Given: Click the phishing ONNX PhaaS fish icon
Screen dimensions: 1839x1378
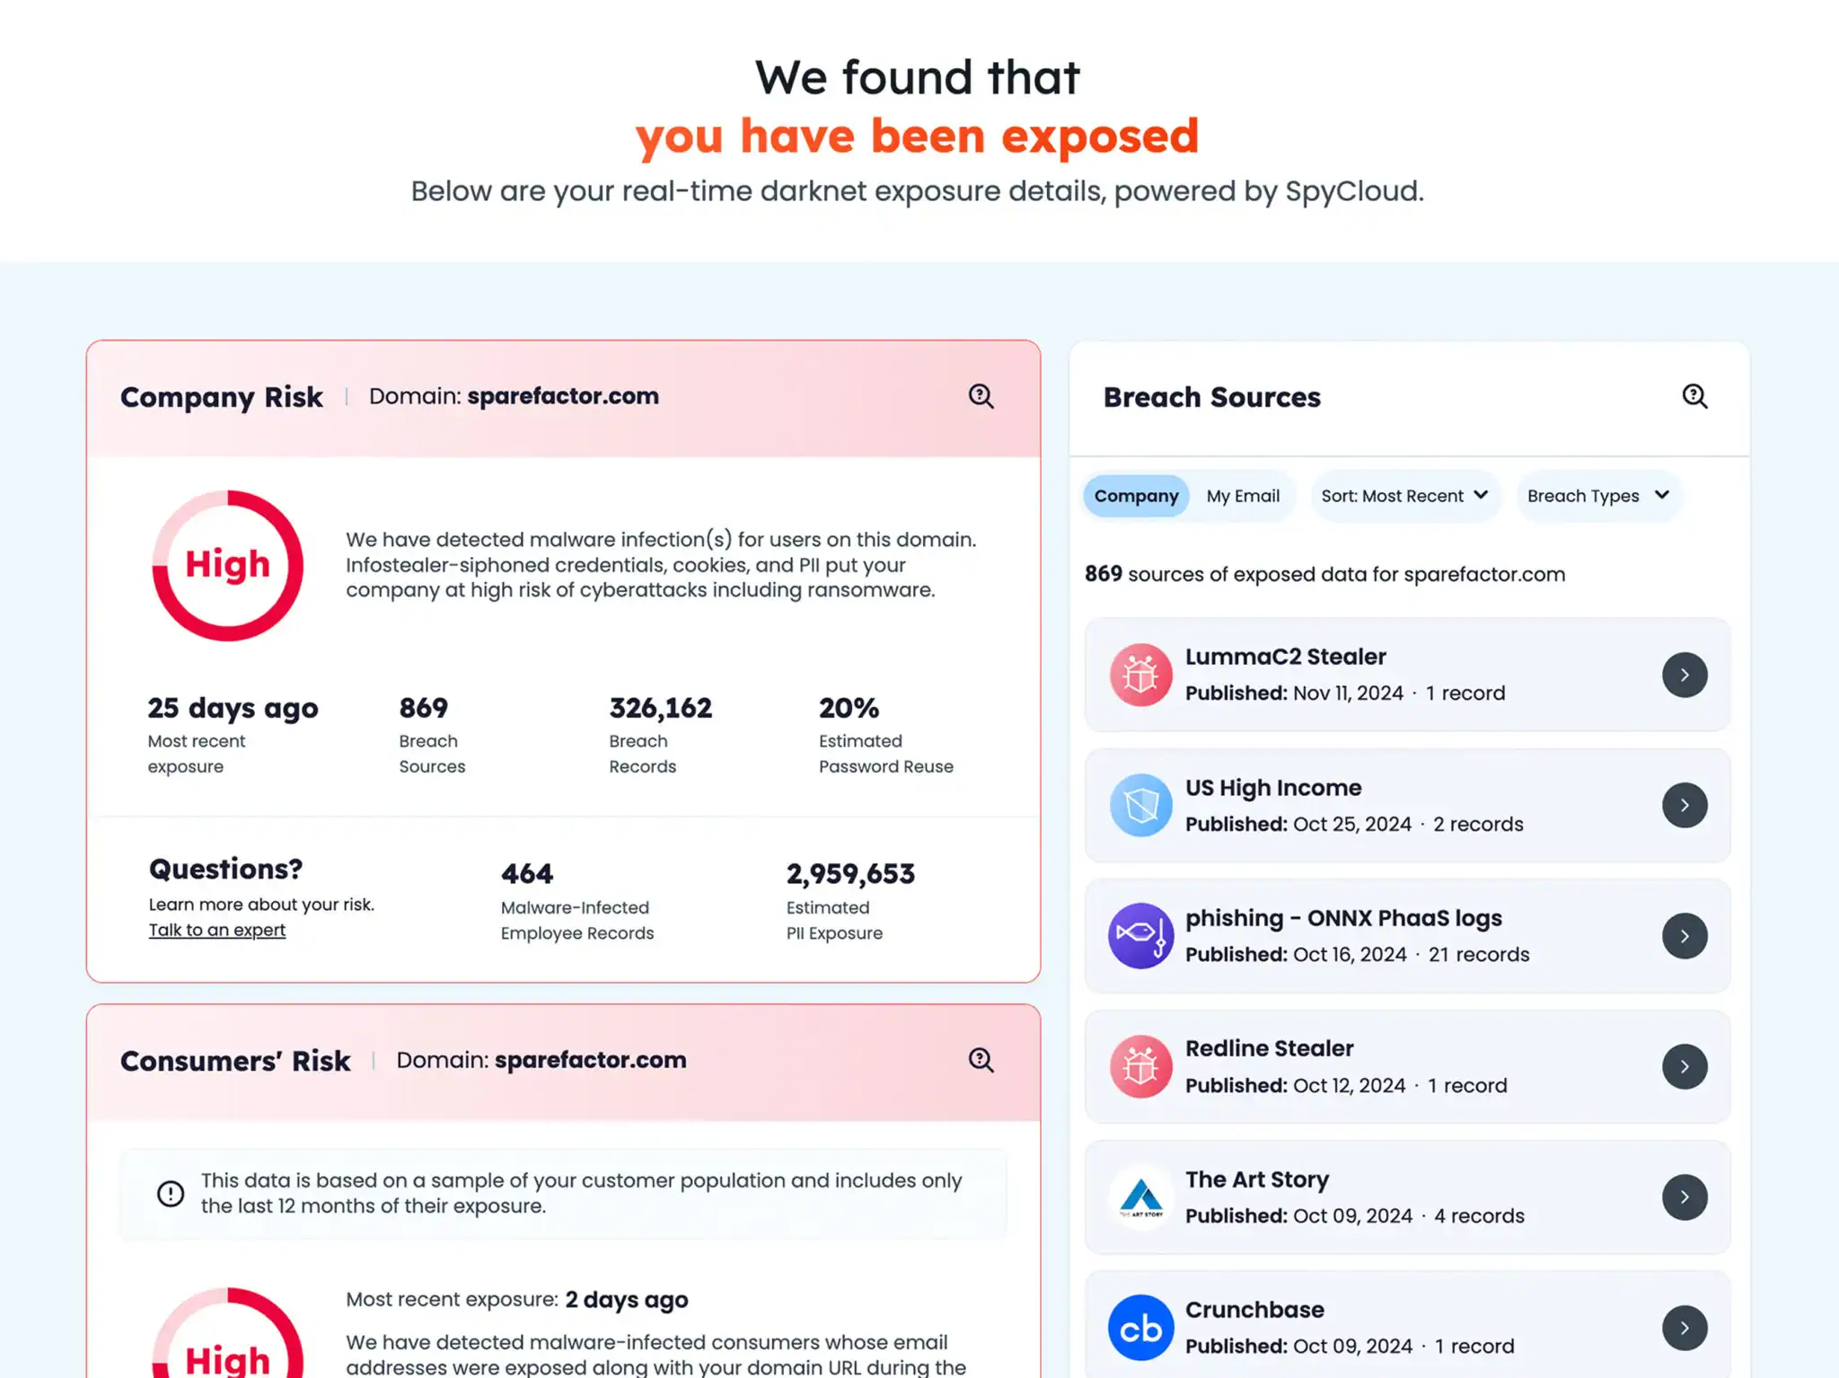Looking at the screenshot, I should pyautogui.click(x=1140, y=935).
